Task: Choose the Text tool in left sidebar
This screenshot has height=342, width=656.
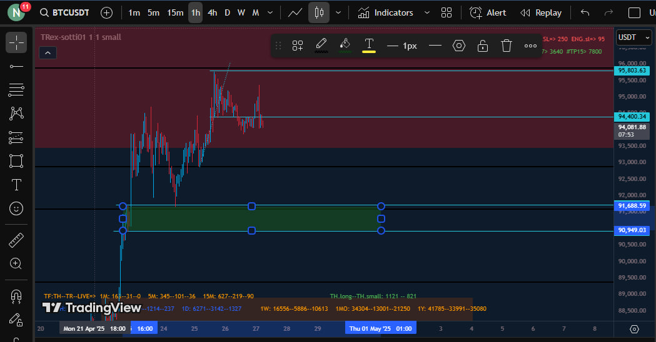Action: (16, 185)
